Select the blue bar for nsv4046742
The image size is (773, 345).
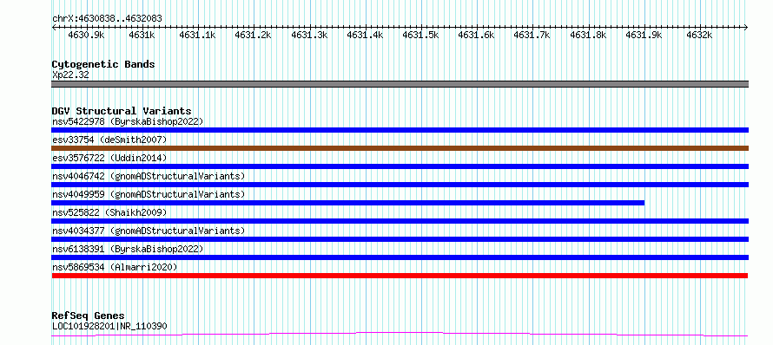coord(400,185)
